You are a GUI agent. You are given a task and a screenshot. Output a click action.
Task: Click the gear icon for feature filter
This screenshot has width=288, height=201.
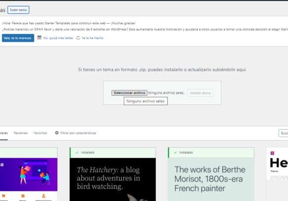[x=57, y=133]
